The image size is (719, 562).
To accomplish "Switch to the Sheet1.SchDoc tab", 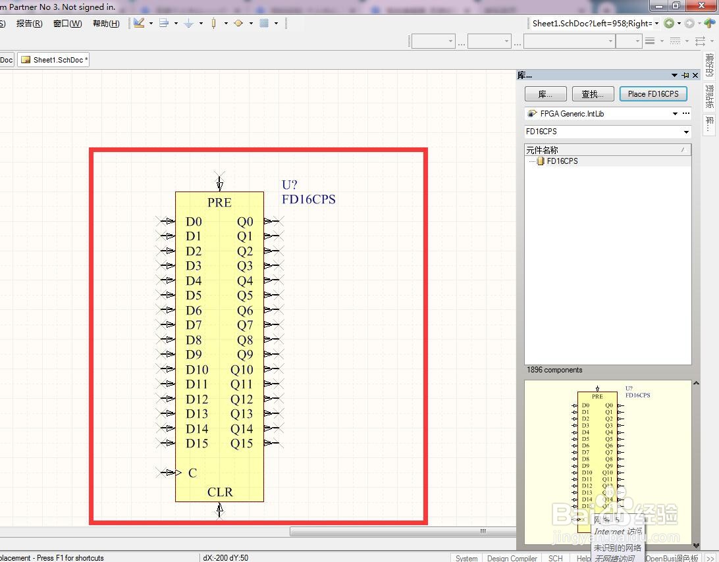I will point(53,60).
